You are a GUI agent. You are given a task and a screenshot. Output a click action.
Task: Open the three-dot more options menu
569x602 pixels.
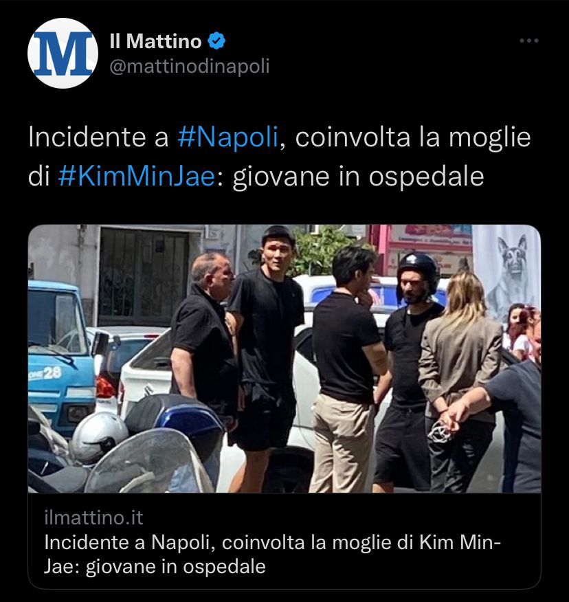pos(529,41)
